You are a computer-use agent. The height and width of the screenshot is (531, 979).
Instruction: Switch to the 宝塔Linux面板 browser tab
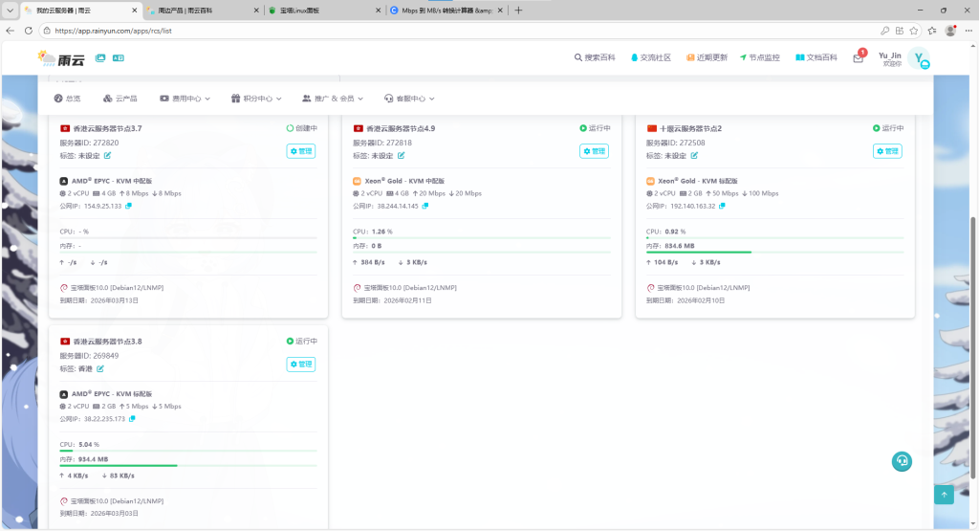point(320,11)
